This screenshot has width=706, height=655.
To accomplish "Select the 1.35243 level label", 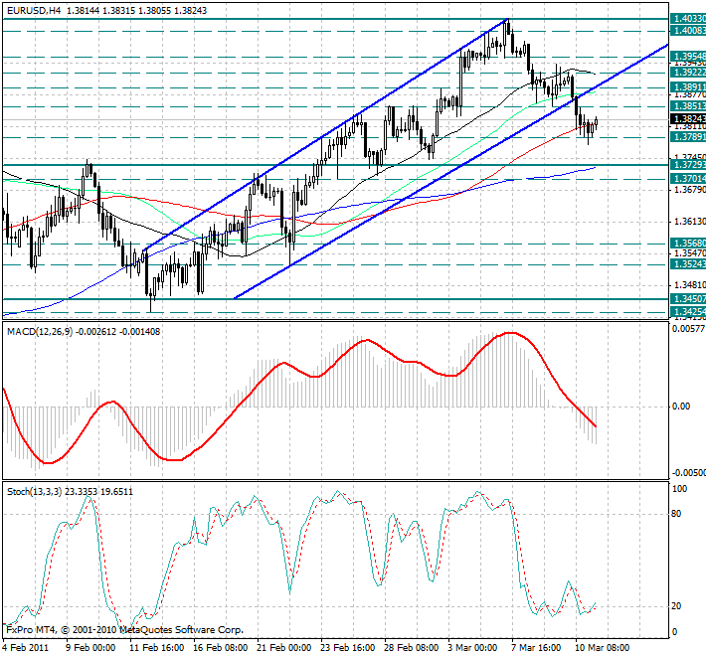I will click(x=688, y=264).
